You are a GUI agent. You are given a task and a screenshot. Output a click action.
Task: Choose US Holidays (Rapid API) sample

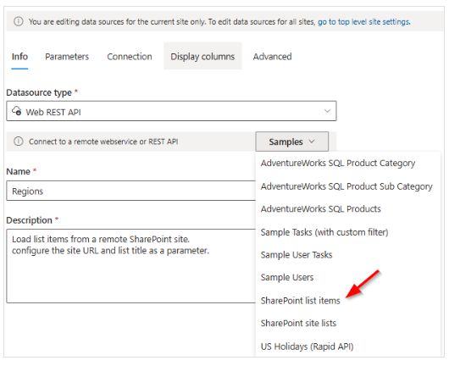tap(307, 347)
